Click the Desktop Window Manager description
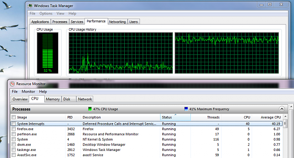The image size is (294, 158). click(x=104, y=145)
